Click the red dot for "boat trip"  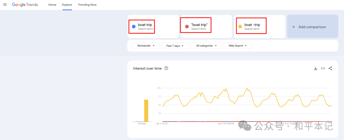187,27
